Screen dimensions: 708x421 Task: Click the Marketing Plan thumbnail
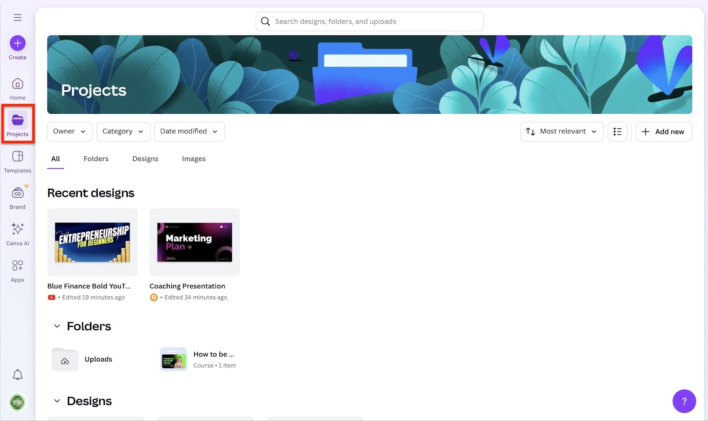tap(195, 242)
